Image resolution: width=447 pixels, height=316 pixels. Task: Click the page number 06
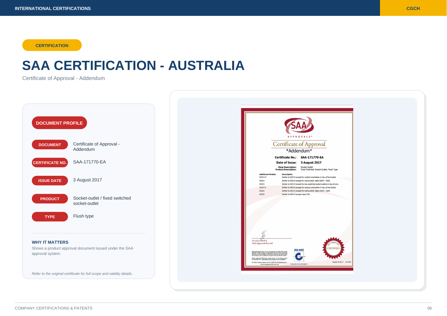(x=430, y=308)
